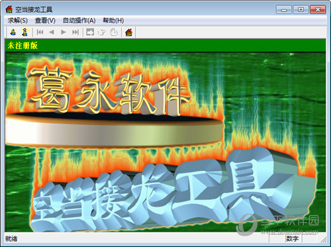Screen dimensions: 331x247
Task: Close the 空当接龙工具 window
Action: [318, 10]
